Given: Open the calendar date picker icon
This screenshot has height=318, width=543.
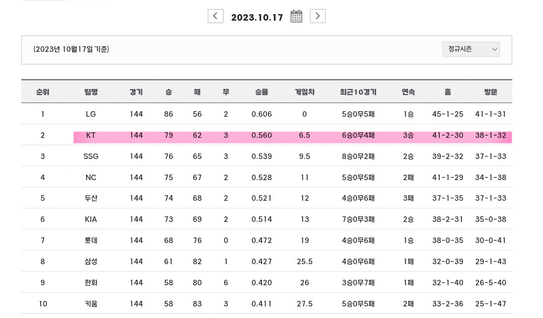Looking at the screenshot, I should coord(296,16).
